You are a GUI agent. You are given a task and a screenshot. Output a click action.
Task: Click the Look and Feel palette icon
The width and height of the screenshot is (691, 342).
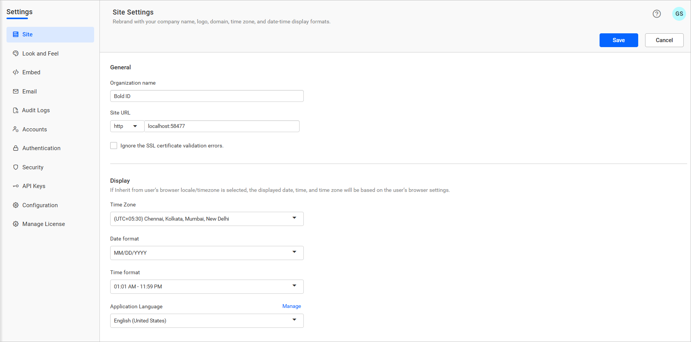(16, 54)
